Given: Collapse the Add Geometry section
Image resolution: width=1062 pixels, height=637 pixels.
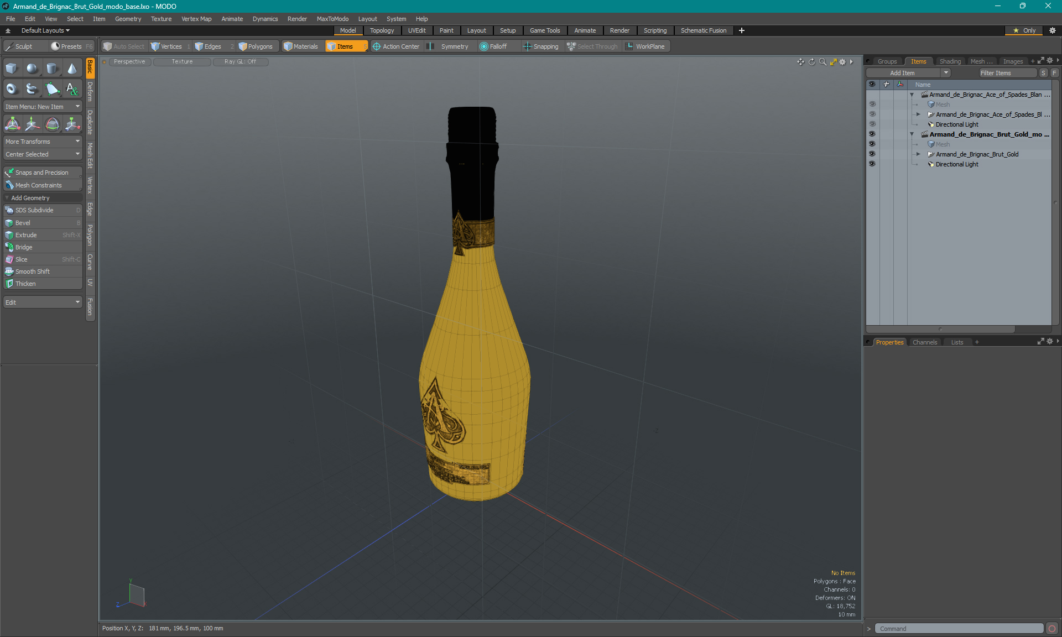Looking at the screenshot, I should coord(7,198).
